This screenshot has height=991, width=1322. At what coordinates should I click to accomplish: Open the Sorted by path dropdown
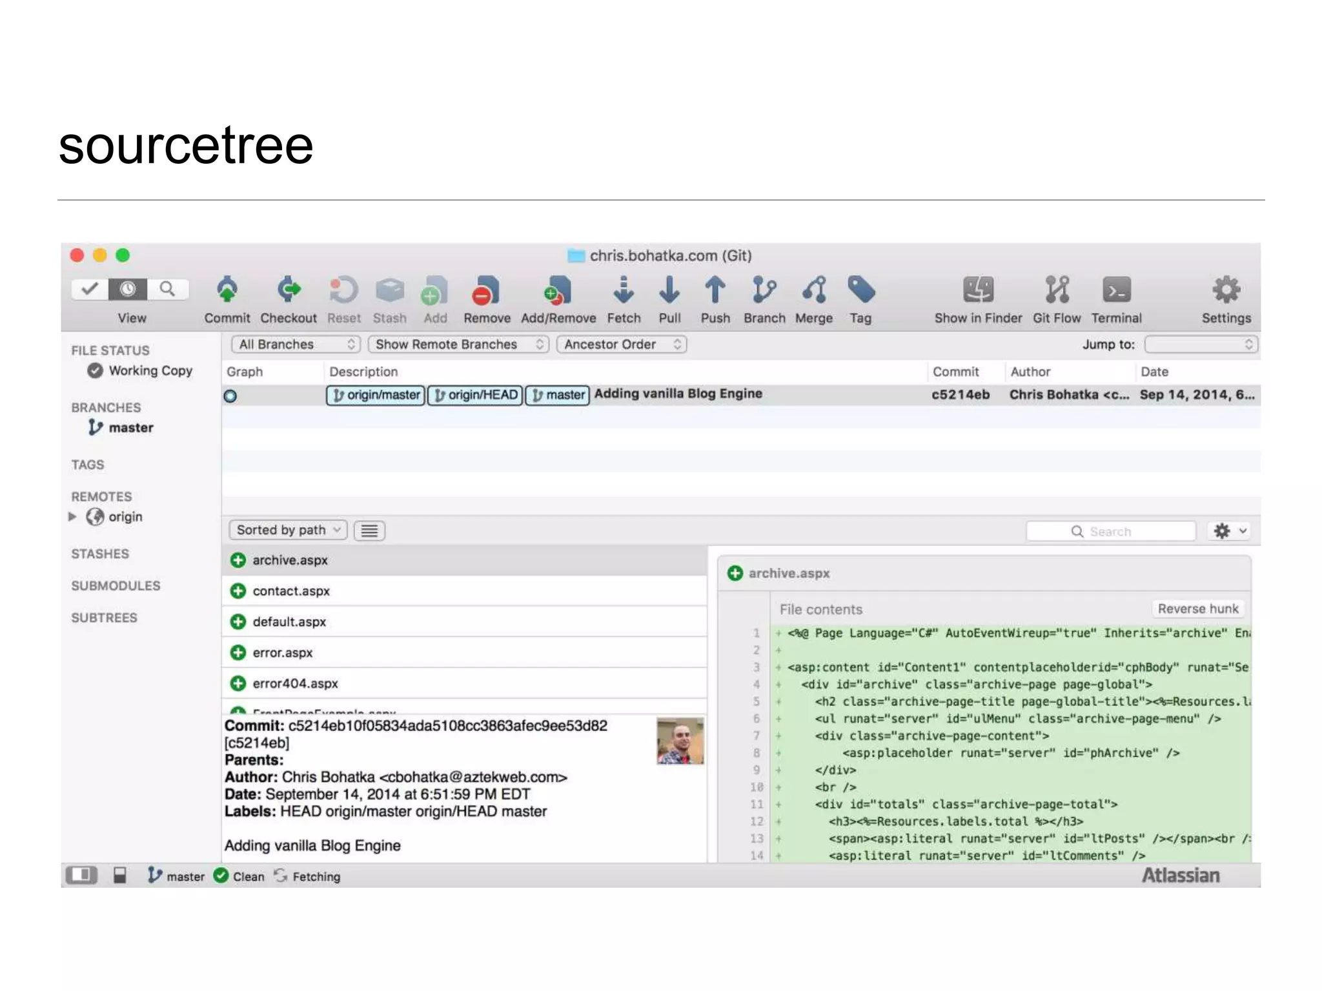pyautogui.click(x=288, y=530)
